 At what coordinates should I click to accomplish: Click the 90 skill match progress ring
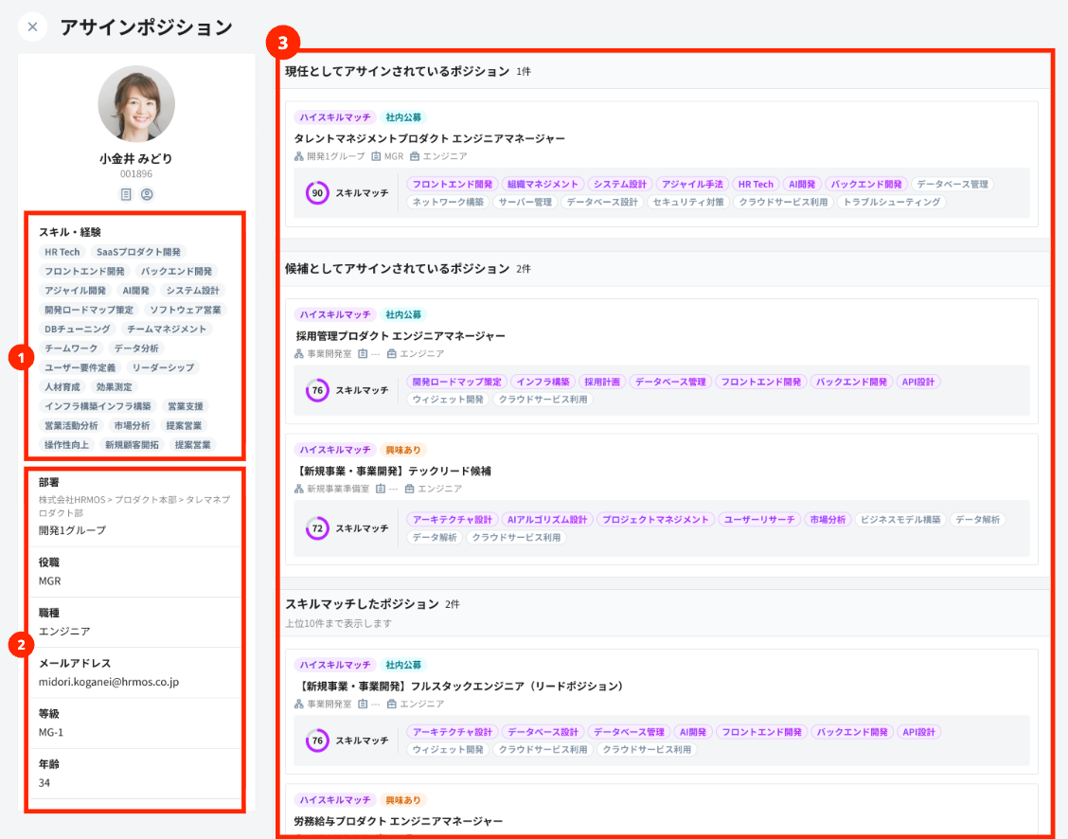click(x=317, y=193)
